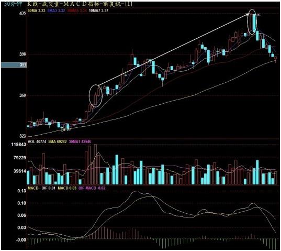Select the 10MA7 3.37 indicator label

click(98, 10)
